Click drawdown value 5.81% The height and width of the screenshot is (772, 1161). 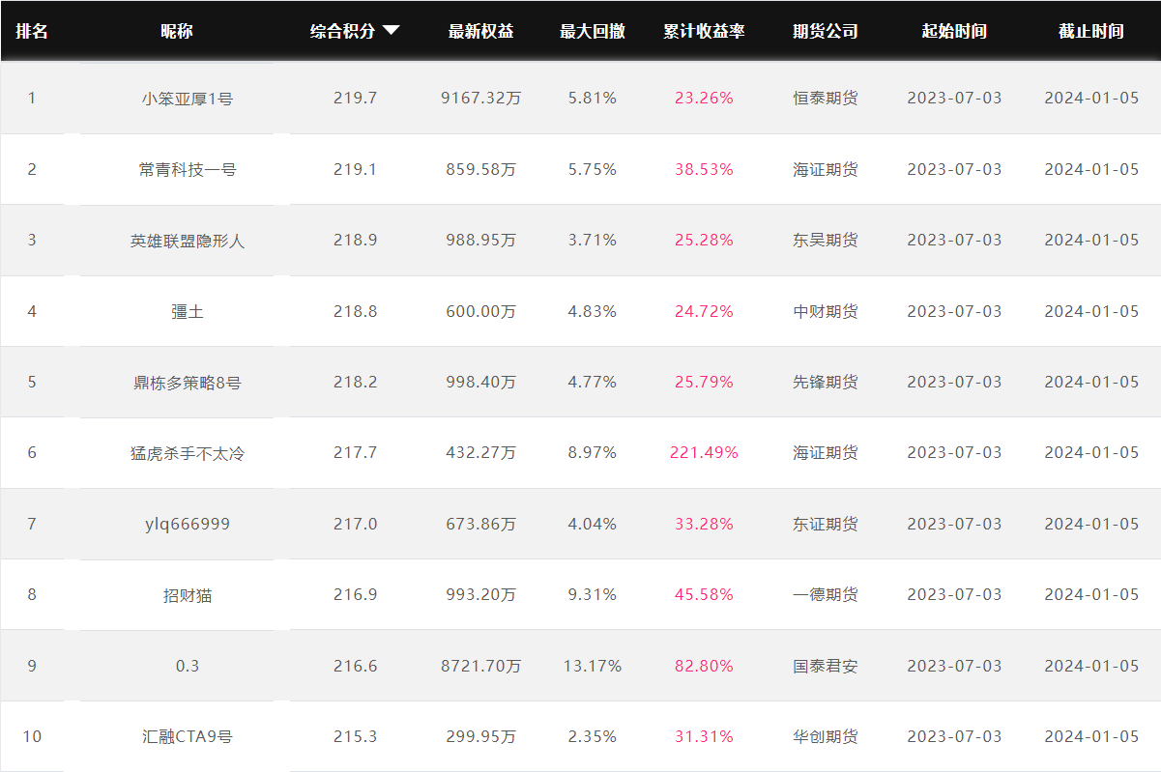tap(593, 99)
